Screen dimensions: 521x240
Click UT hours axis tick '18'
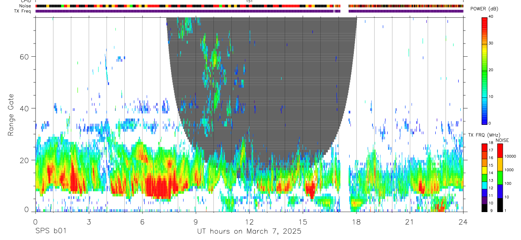click(356, 221)
